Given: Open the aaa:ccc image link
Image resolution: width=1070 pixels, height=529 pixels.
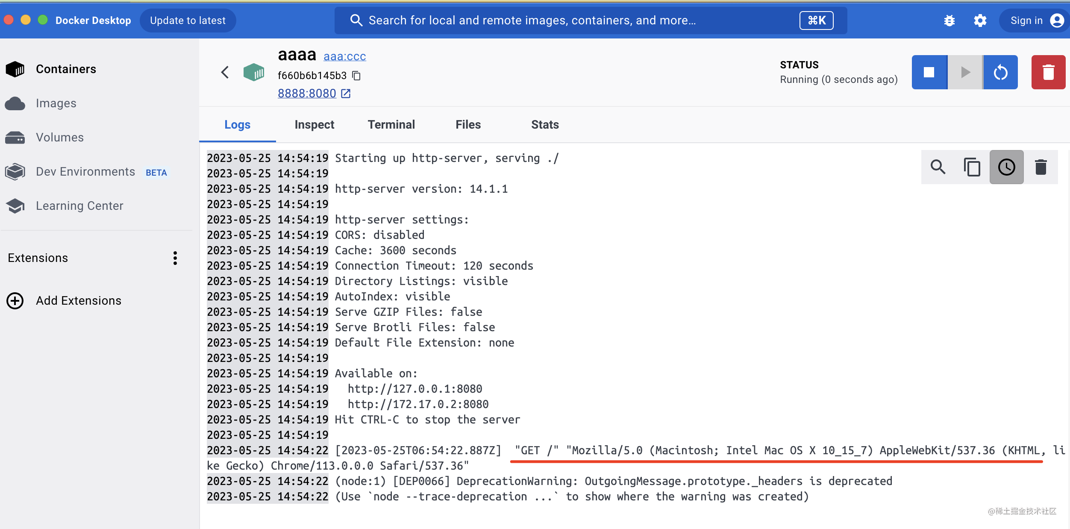Looking at the screenshot, I should [x=344, y=56].
